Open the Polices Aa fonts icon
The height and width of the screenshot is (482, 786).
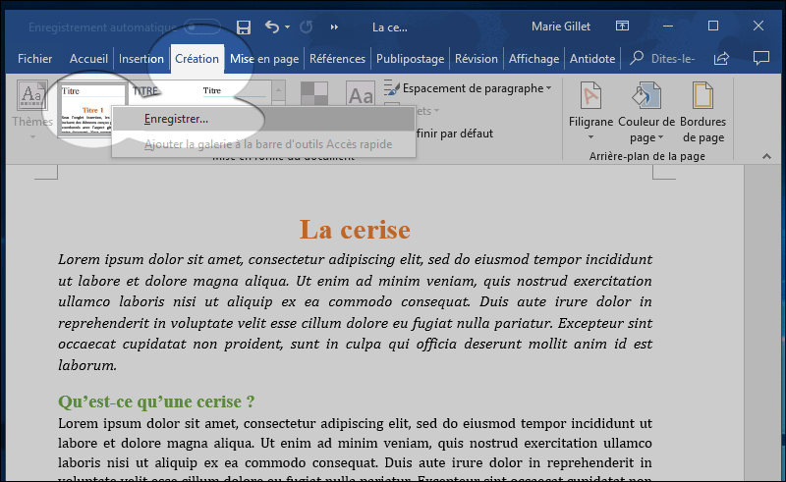click(361, 94)
